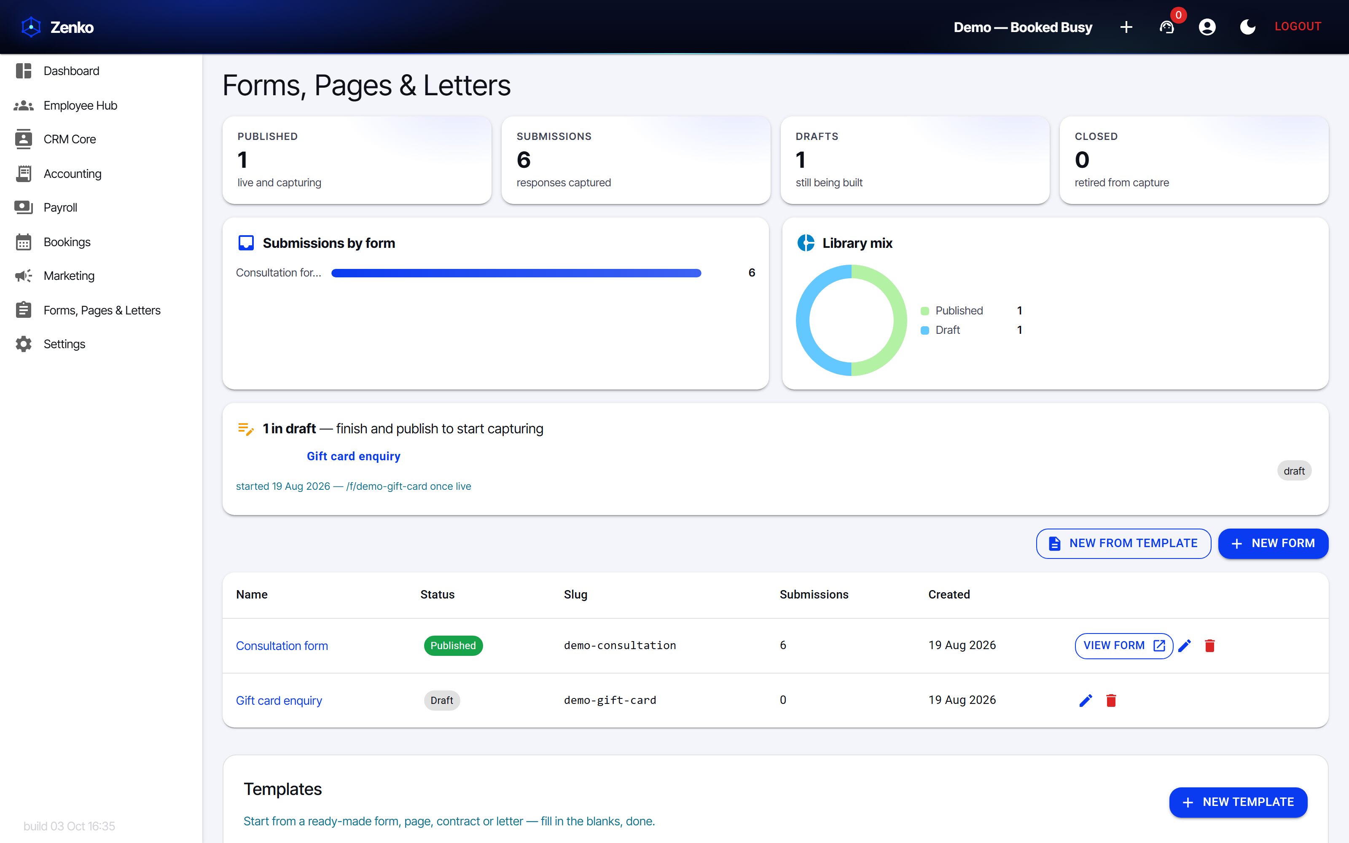Viewport: 1349px width, 843px height.
Task: Open Gift card enquiry draft link in banner
Action: pos(353,456)
